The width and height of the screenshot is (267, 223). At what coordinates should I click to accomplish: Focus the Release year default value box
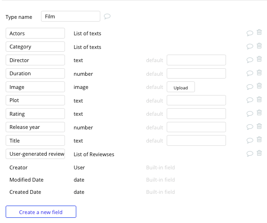tap(196, 127)
